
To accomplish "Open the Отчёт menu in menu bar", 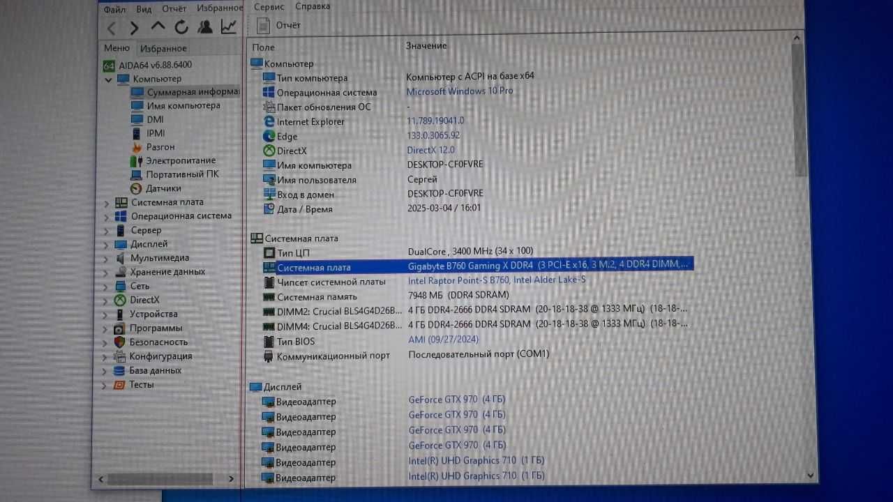I will tap(174, 9).
